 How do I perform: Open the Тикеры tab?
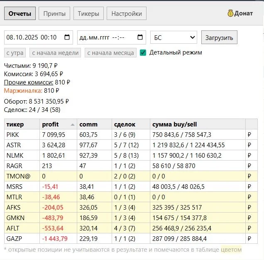[88, 13]
